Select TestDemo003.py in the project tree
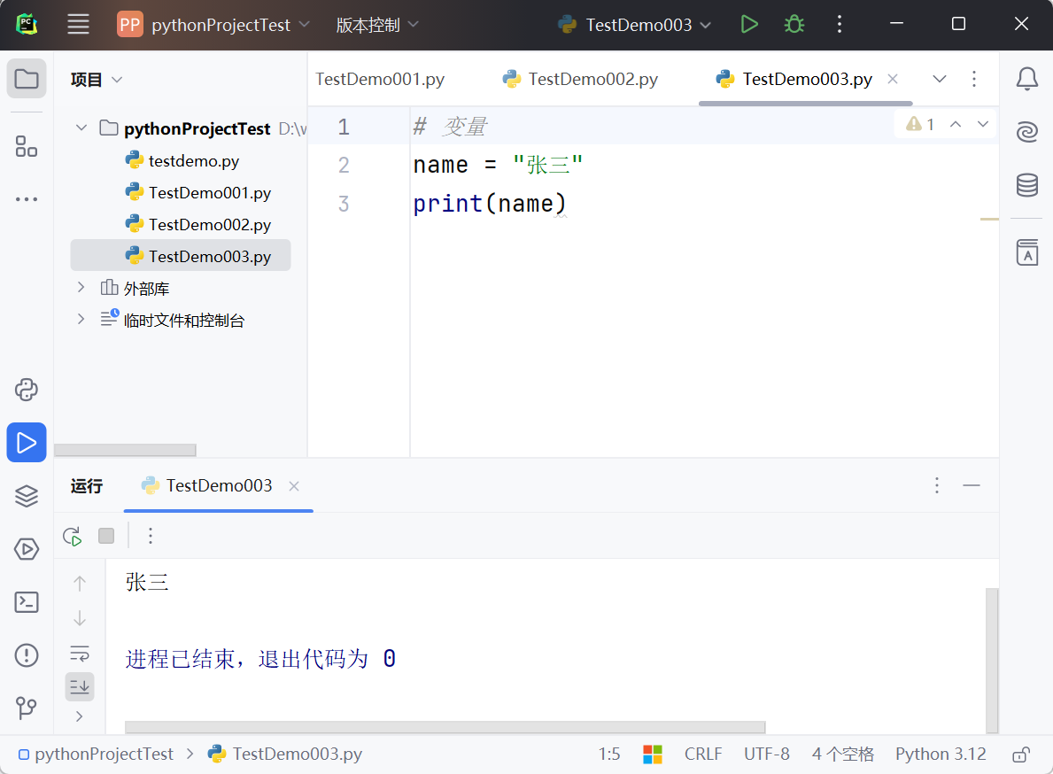 point(181,256)
